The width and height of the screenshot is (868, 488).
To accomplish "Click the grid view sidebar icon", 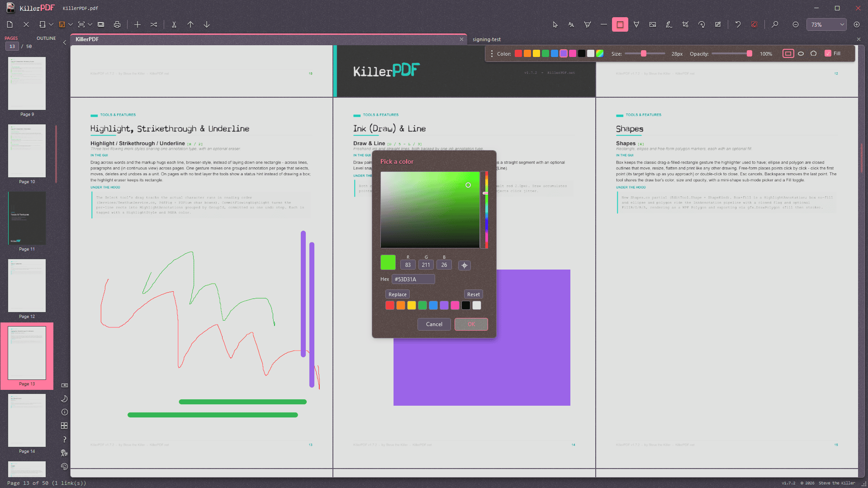I will [x=65, y=426].
